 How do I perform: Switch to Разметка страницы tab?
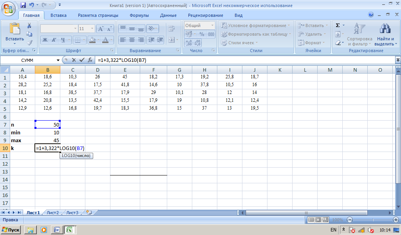(98, 15)
